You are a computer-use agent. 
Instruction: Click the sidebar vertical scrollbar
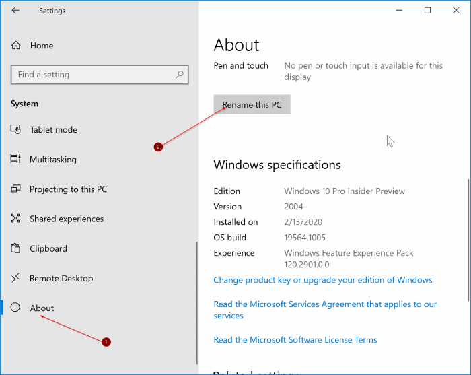[196, 303]
